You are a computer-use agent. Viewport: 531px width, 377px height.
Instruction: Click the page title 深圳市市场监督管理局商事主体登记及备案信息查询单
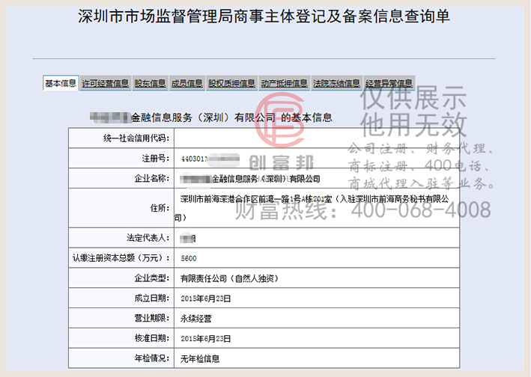coord(264,16)
